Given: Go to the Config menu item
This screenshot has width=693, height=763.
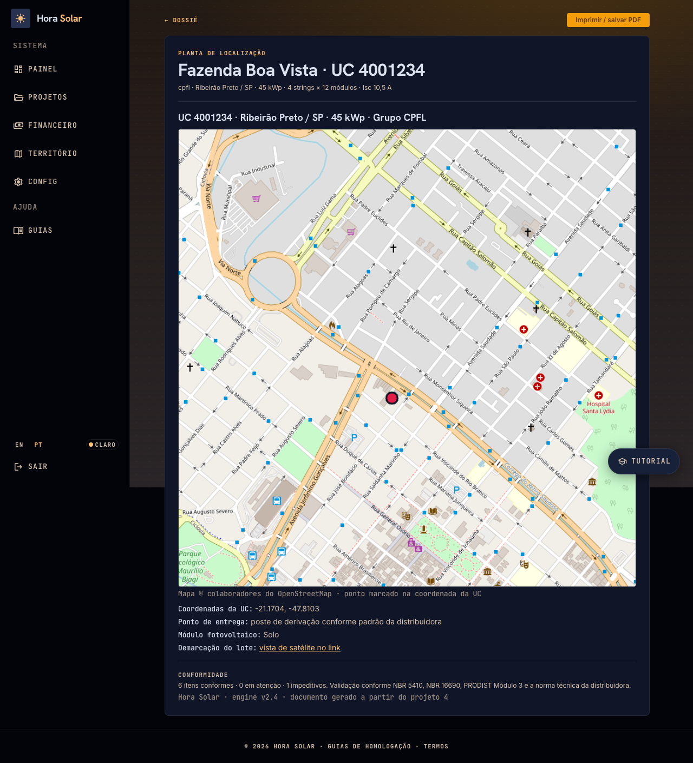Looking at the screenshot, I should click(65, 182).
